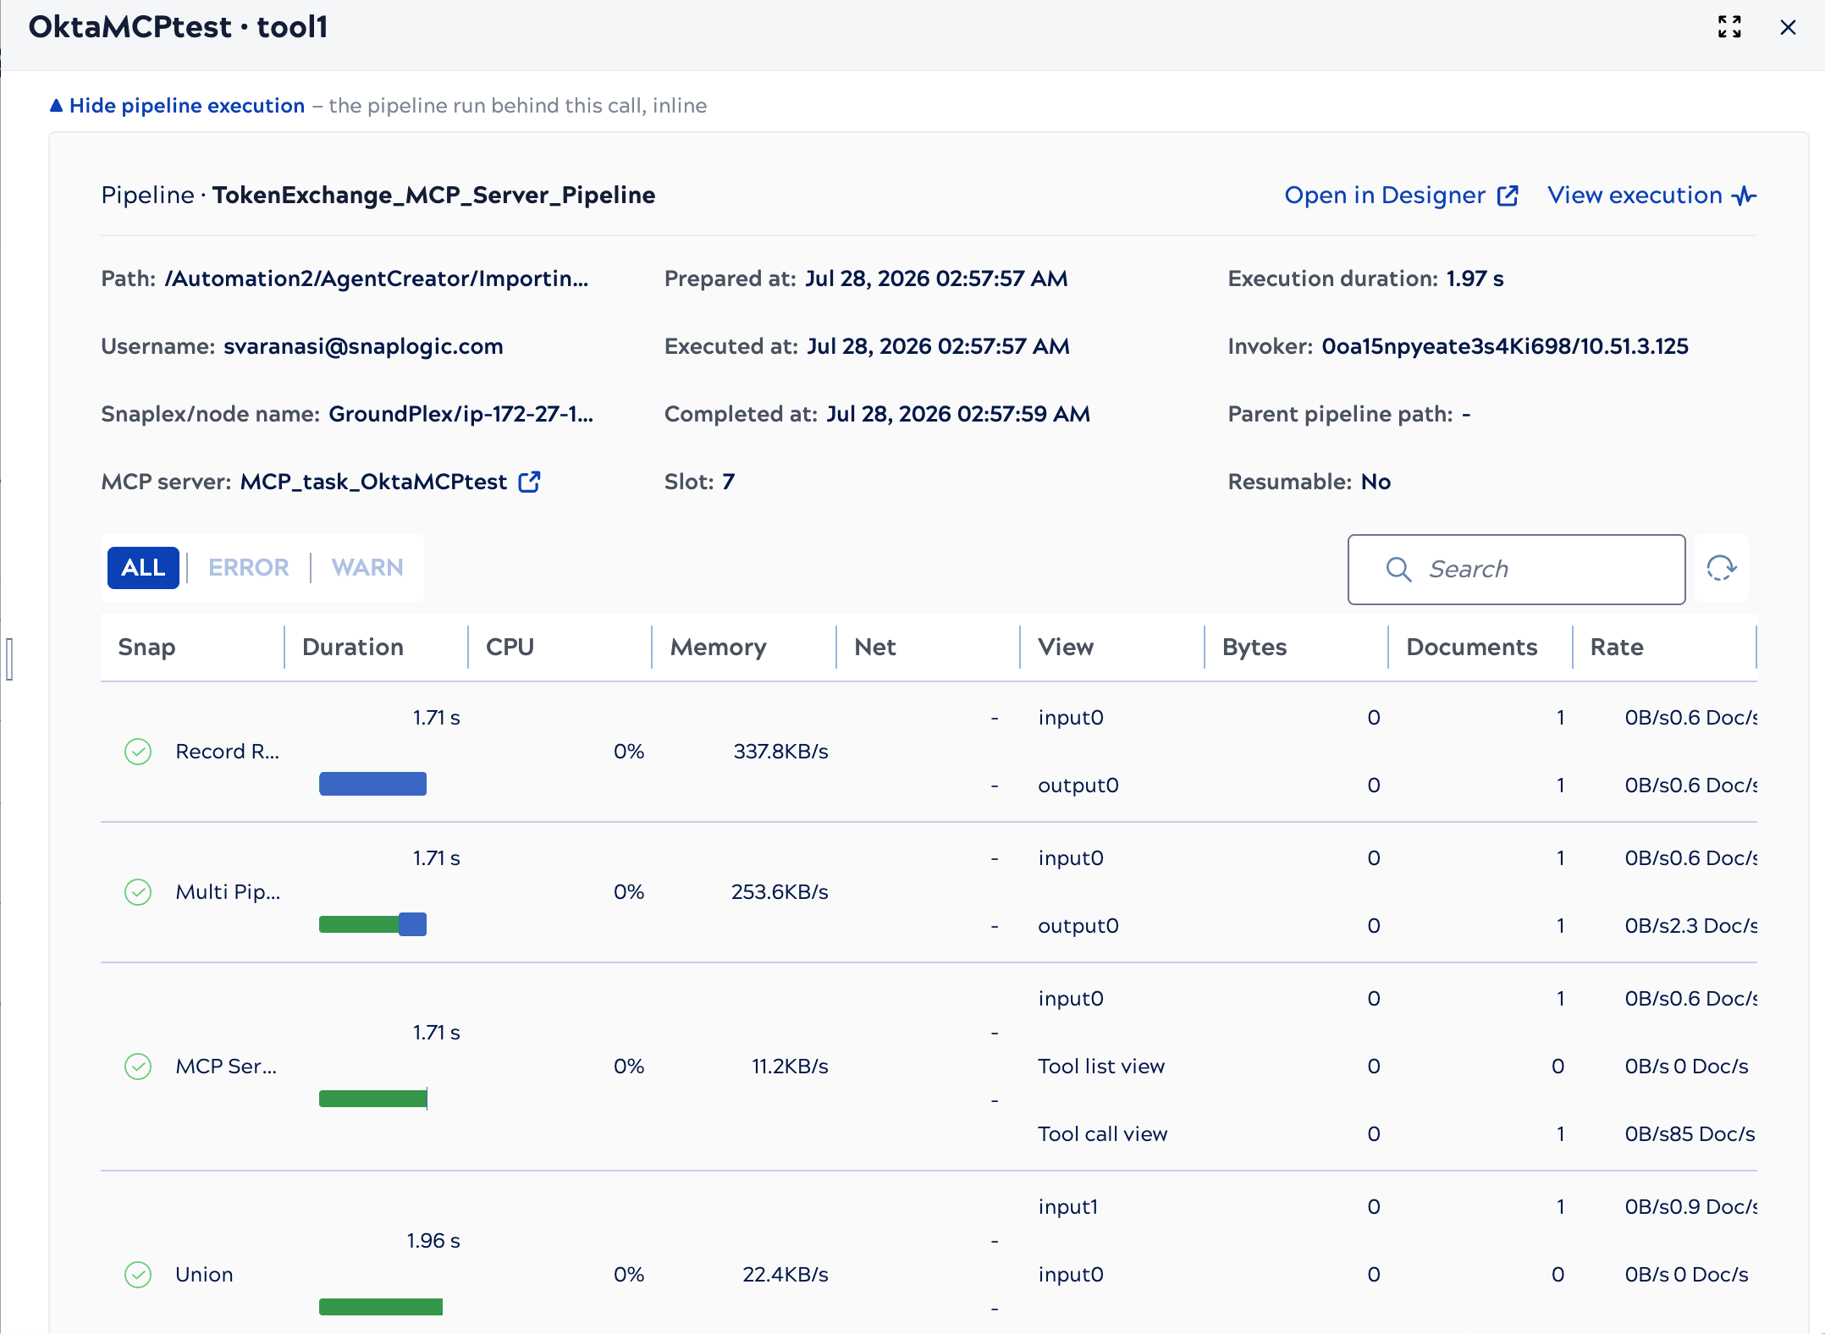This screenshot has width=1825, height=1334.
Task: Click Record R... blue duration bar
Action: coord(372,784)
